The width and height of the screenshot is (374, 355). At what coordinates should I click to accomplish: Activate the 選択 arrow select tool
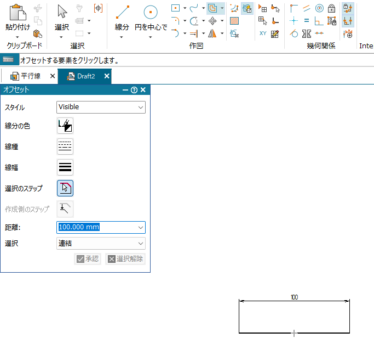point(62,12)
